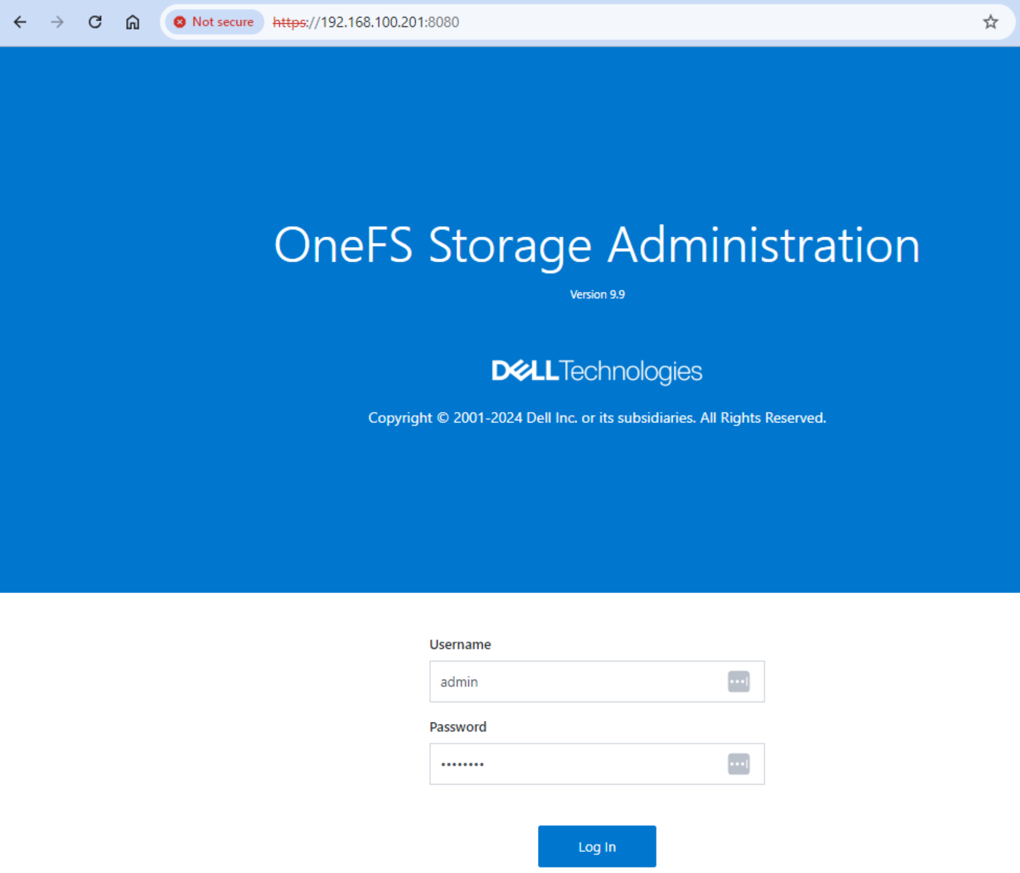Bookmark this page with the star icon
This screenshot has height=873, width=1020.
click(x=990, y=22)
